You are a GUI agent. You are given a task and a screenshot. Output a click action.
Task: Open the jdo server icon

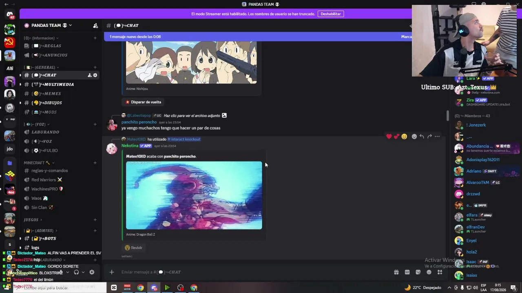10,149
